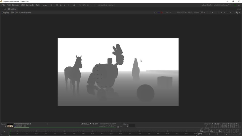Switch to the Monitor tab
The image size is (242, 136).
coord(12,9)
